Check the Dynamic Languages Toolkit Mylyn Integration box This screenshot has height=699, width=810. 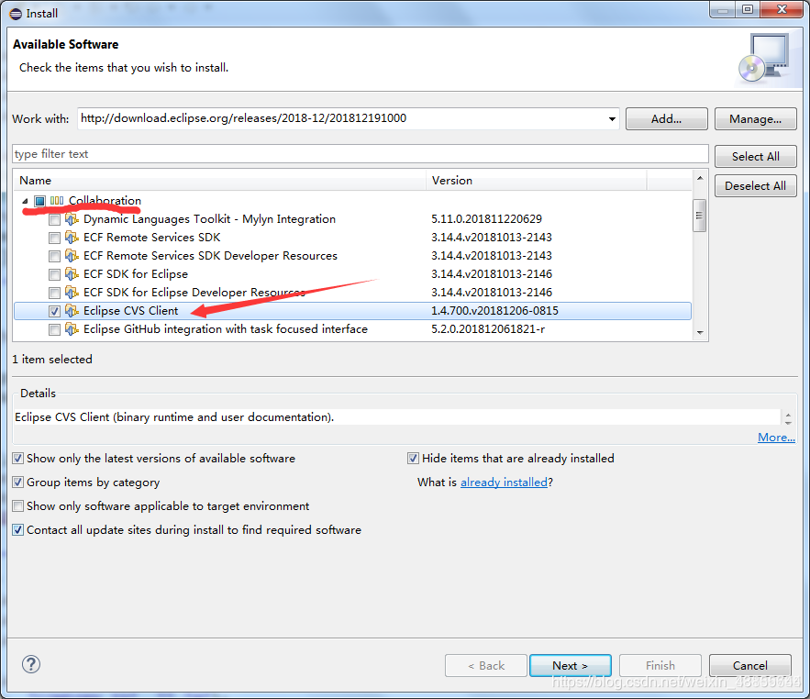click(54, 219)
